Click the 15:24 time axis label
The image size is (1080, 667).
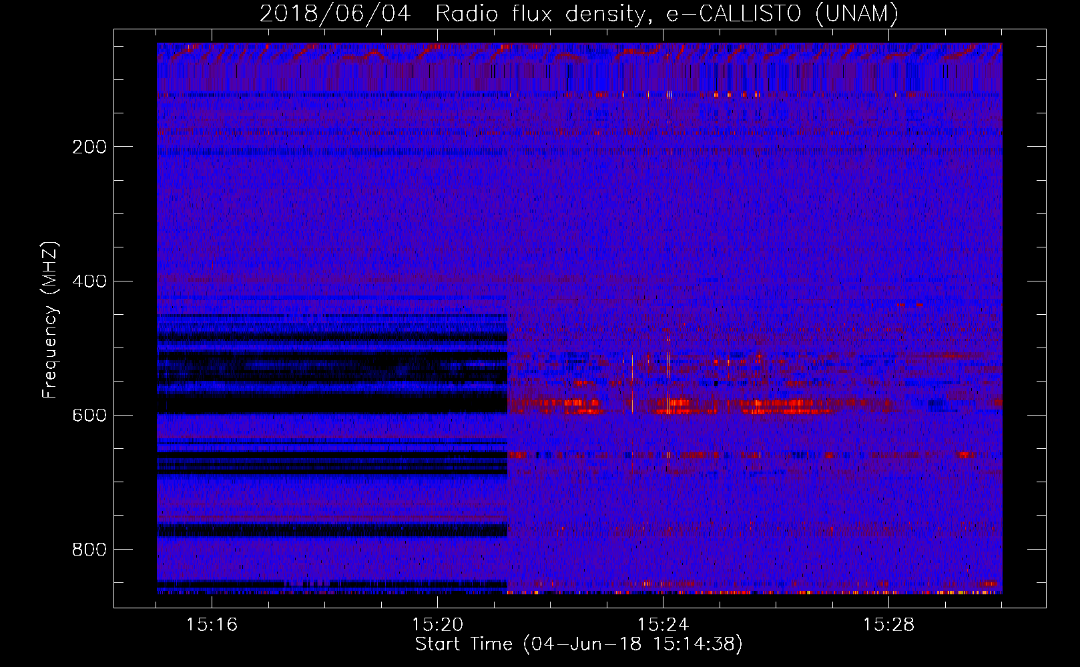click(x=663, y=625)
